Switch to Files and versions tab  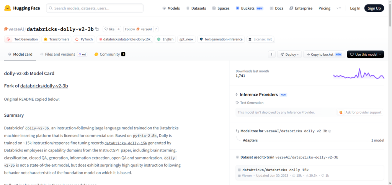coord(63,54)
